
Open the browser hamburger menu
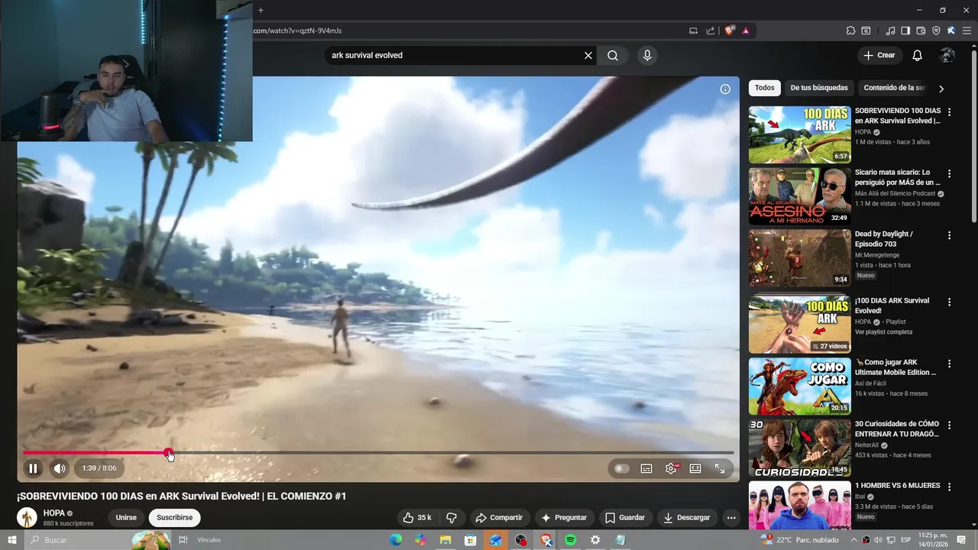pos(966,31)
